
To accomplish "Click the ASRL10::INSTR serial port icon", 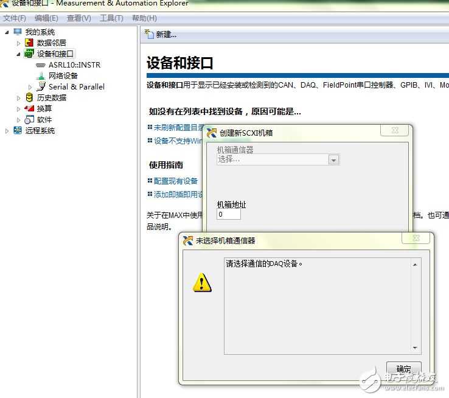I will (x=40, y=65).
